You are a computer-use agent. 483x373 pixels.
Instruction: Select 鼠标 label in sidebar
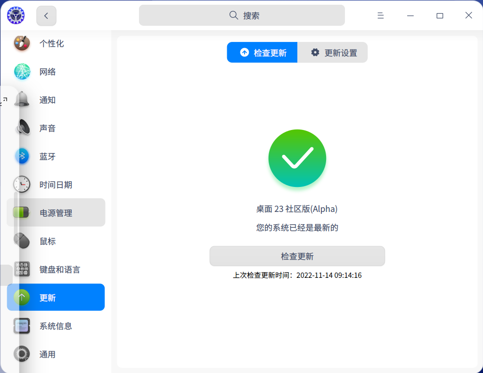tap(48, 241)
